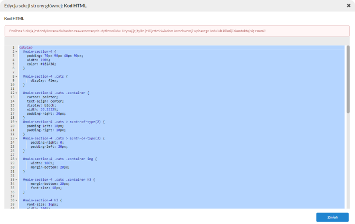The image size is (355, 224).
Task: Click 'padding-right: 0;' on line 24
Action: point(48,143)
